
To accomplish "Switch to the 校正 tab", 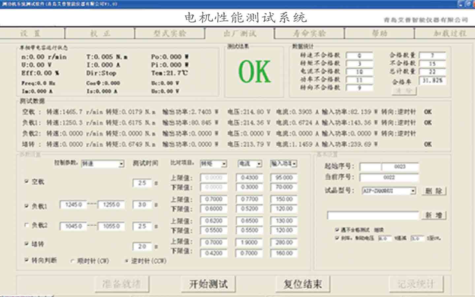I will tap(100, 34).
